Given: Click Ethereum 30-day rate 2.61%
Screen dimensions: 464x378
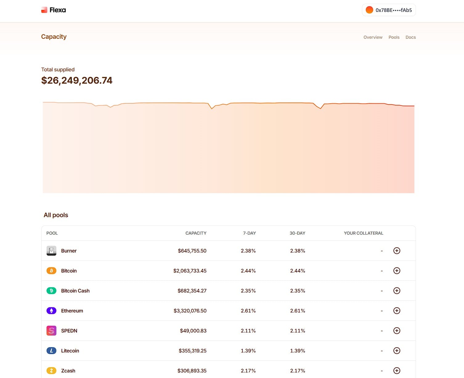Looking at the screenshot, I should click(298, 311).
